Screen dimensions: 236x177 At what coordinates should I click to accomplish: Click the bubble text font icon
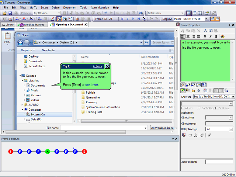pyautogui.click(x=226, y=90)
